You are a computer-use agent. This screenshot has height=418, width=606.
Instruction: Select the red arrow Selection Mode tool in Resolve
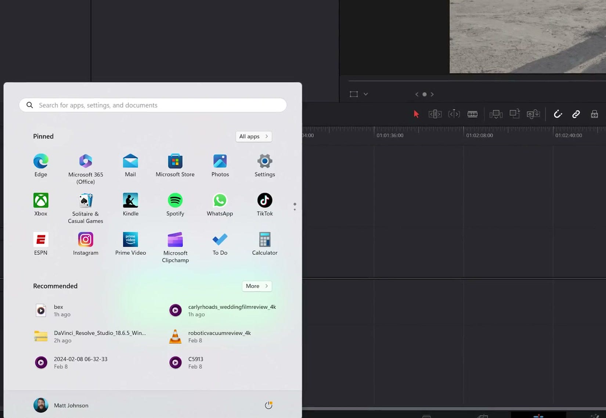(416, 114)
